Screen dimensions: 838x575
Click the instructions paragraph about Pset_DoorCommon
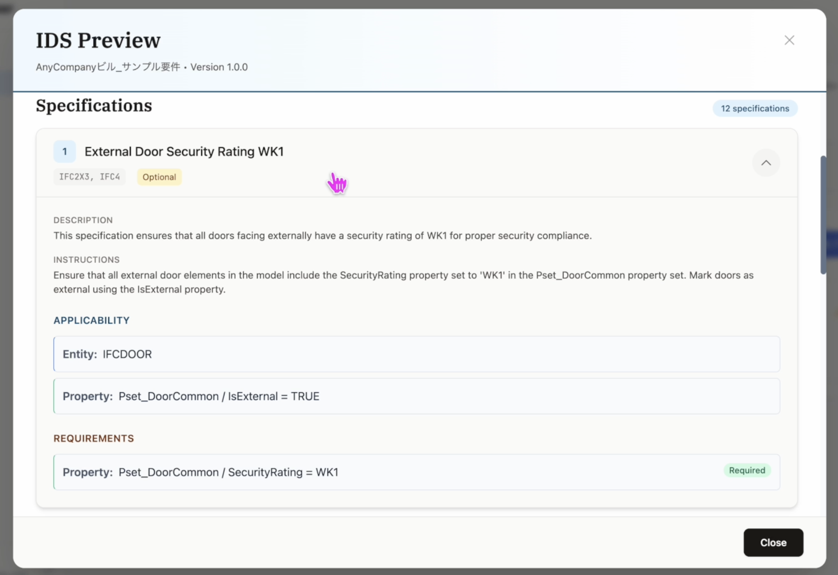403,282
